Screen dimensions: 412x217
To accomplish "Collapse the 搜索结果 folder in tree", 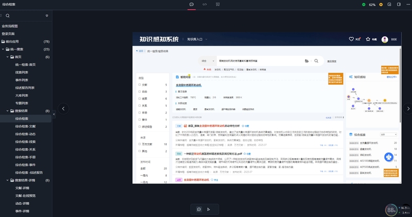I will [x=7, y=111].
